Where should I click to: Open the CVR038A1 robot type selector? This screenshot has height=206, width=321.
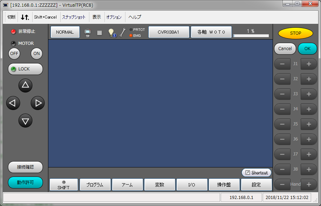pos(169,32)
